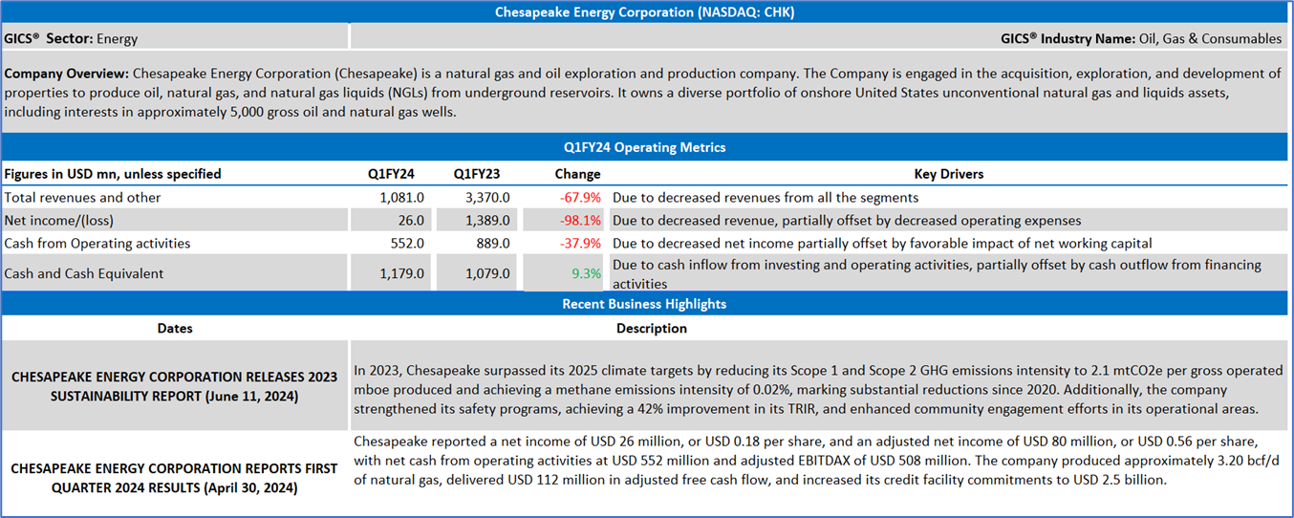
Task: Select the green 9.3% change cell
Action: pos(586,273)
